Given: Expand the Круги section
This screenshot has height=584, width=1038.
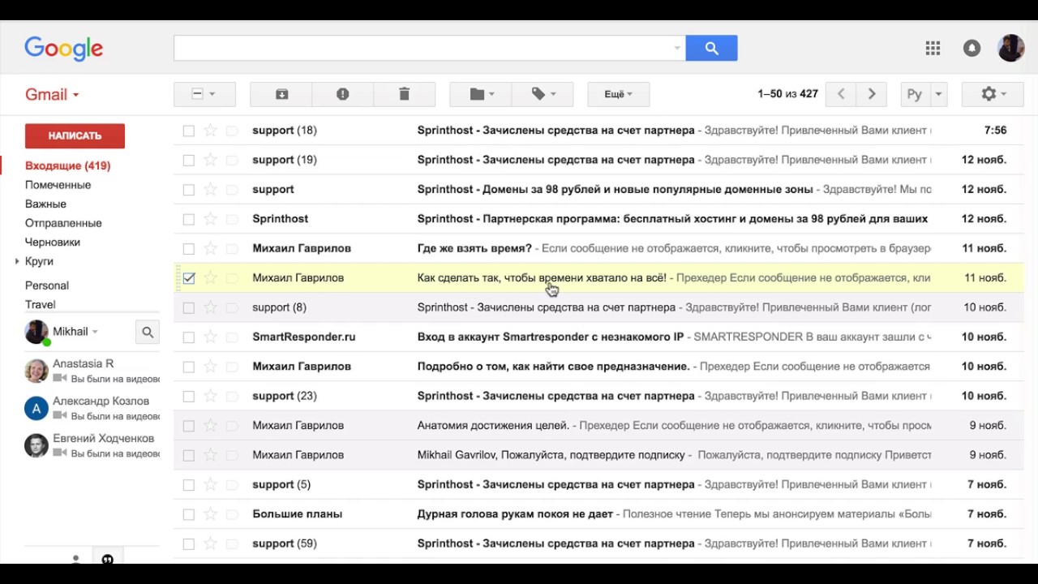Looking at the screenshot, I should tap(17, 261).
